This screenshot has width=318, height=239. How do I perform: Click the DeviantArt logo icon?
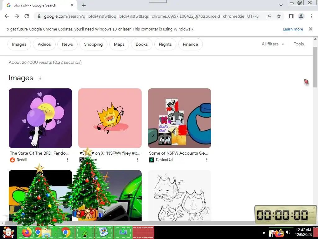click(x=152, y=160)
